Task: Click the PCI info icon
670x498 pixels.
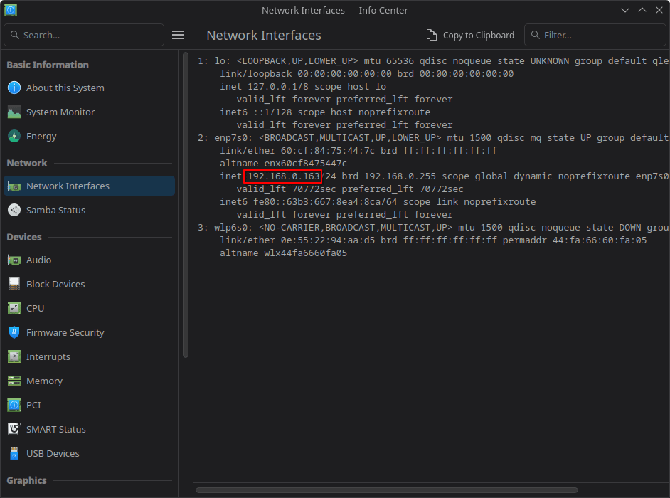Action: click(14, 406)
